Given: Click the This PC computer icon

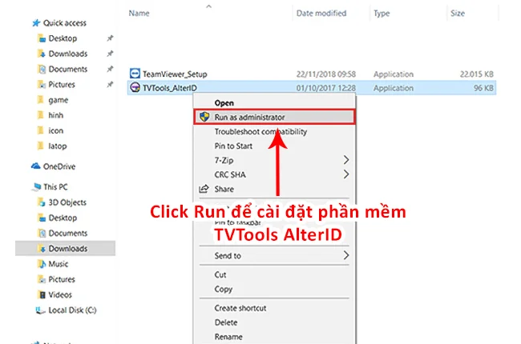Looking at the screenshot, I should click(x=37, y=187).
